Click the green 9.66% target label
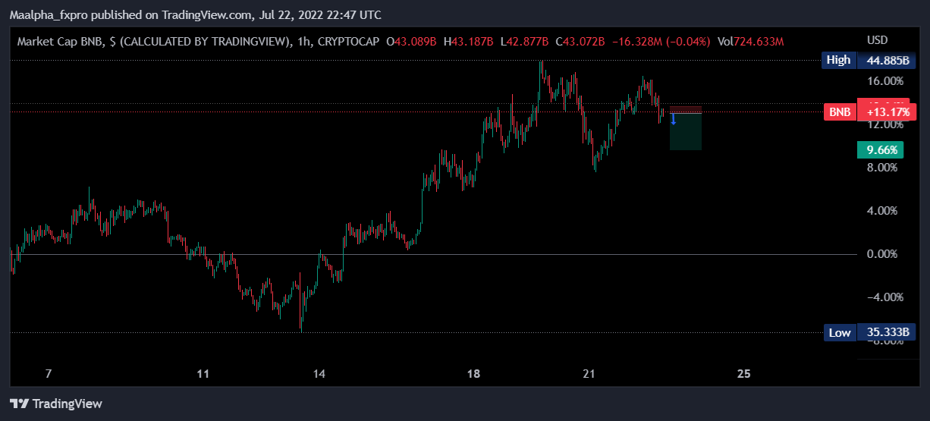Screen dimensions: 930x421 pyautogui.click(x=881, y=150)
